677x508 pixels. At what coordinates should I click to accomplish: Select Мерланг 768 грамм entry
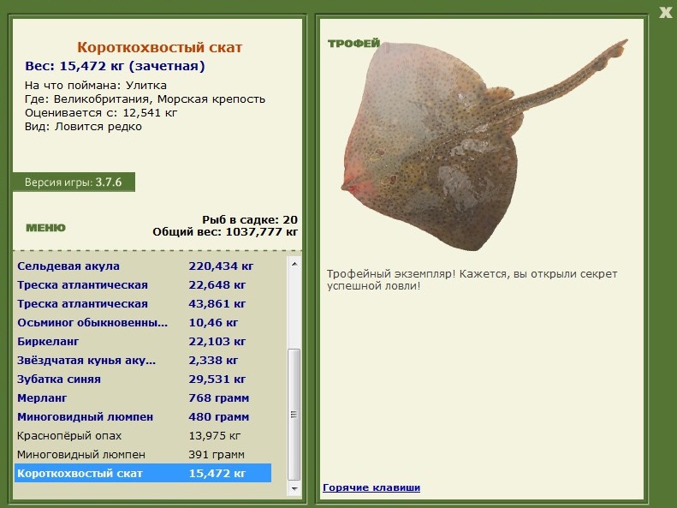point(42,398)
